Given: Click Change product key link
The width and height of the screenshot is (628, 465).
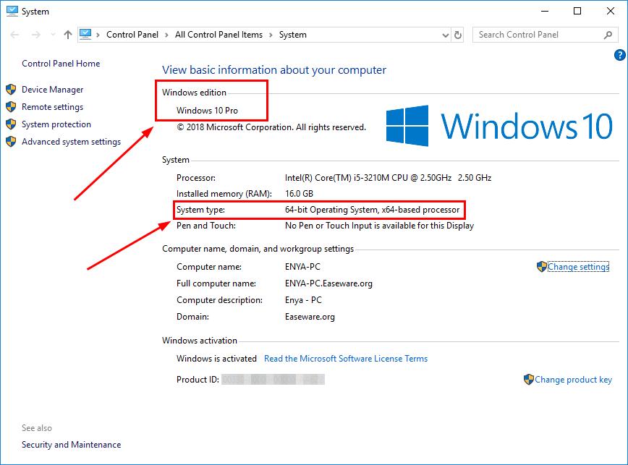Looking at the screenshot, I should coord(573,380).
